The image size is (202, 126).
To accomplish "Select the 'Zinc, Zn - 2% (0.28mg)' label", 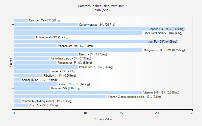I will coord(43,105).
